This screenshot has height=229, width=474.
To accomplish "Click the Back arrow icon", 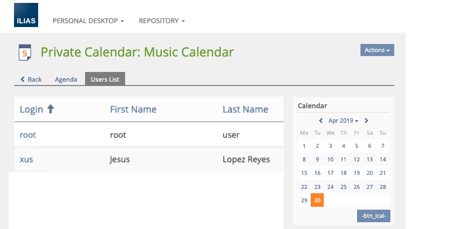I will coord(22,79).
